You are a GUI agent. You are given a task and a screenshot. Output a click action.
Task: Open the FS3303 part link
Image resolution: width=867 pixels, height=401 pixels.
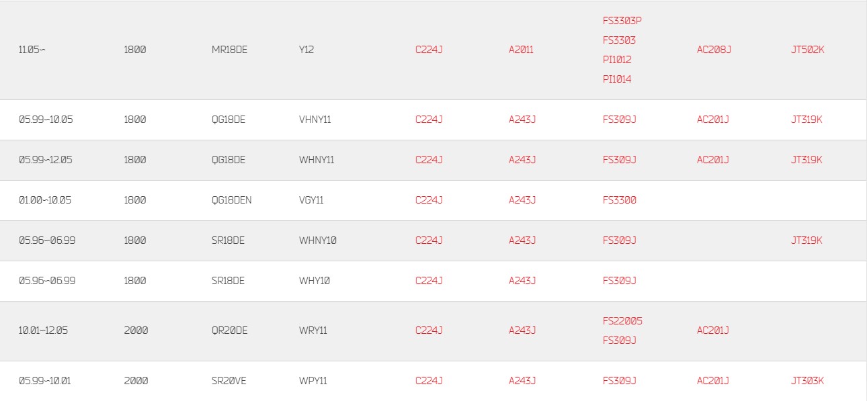619,40
